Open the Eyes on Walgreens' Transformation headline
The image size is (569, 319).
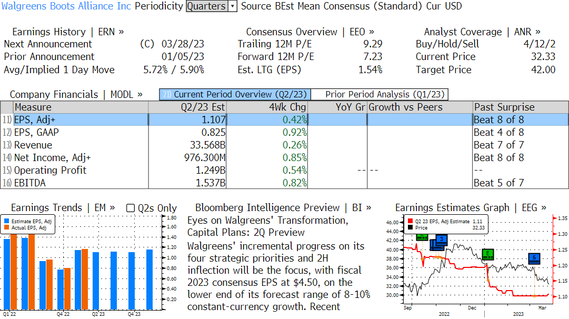[x=268, y=226]
